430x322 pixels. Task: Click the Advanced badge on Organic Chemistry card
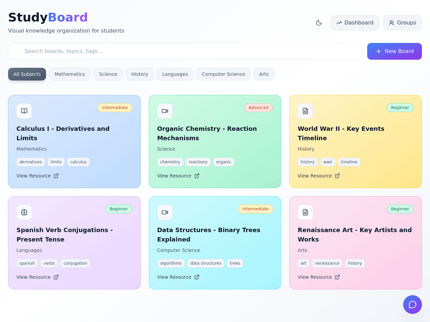pos(258,108)
